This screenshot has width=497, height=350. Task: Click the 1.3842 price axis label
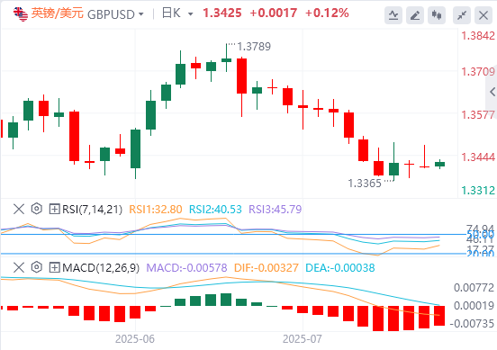point(478,36)
